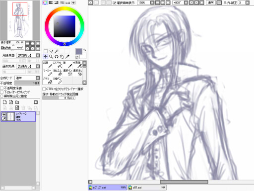Zoom in with the toolbar plus button
The height and width of the screenshot is (191, 254).
click(163, 2)
